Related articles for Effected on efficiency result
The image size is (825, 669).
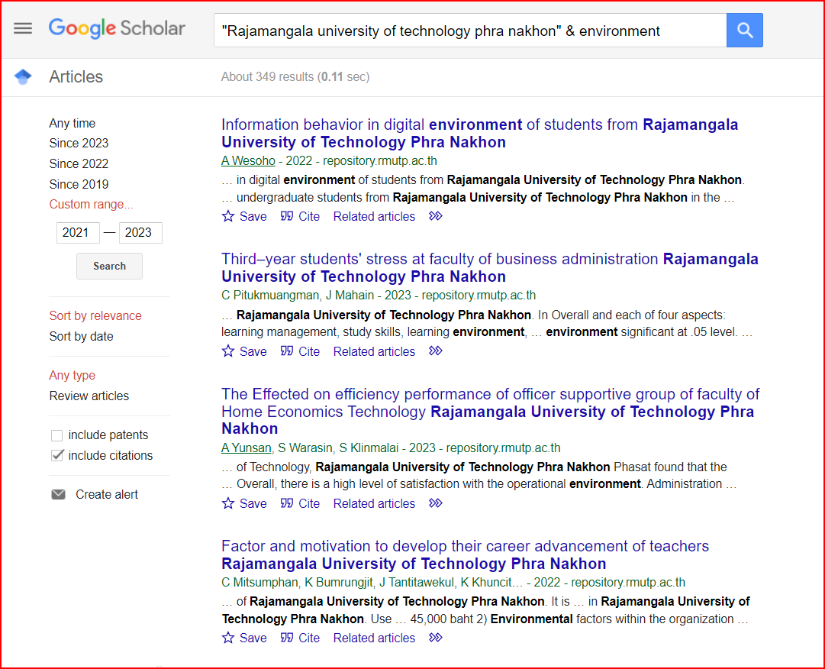point(374,503)
